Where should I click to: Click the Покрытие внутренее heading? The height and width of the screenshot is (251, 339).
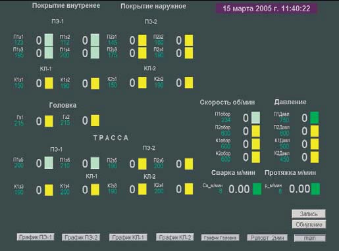point(66,5)
